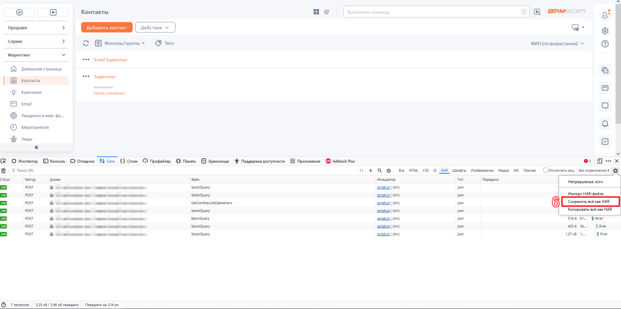Viewport: 621px width, 309px height.
Task: Open the Email Supervisor contact link
Action: point(110,59)
